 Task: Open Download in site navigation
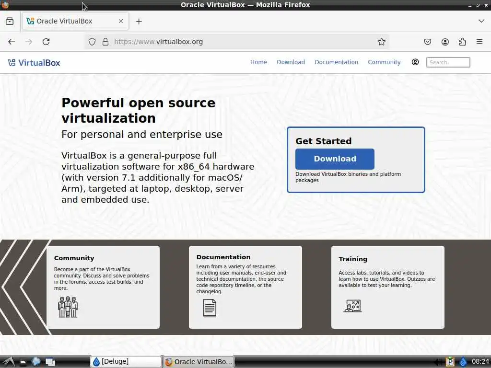tap(291, 62)
